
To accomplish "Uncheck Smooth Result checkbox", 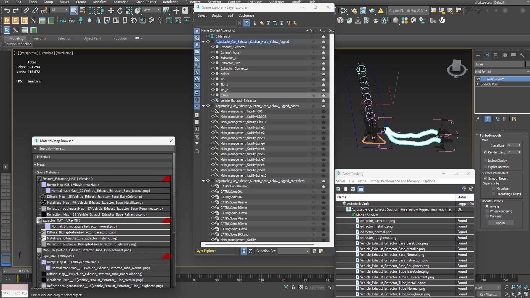I will coord(485,179).
